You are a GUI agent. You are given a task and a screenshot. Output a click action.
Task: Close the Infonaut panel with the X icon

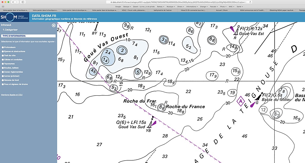(x=54, y=26)
